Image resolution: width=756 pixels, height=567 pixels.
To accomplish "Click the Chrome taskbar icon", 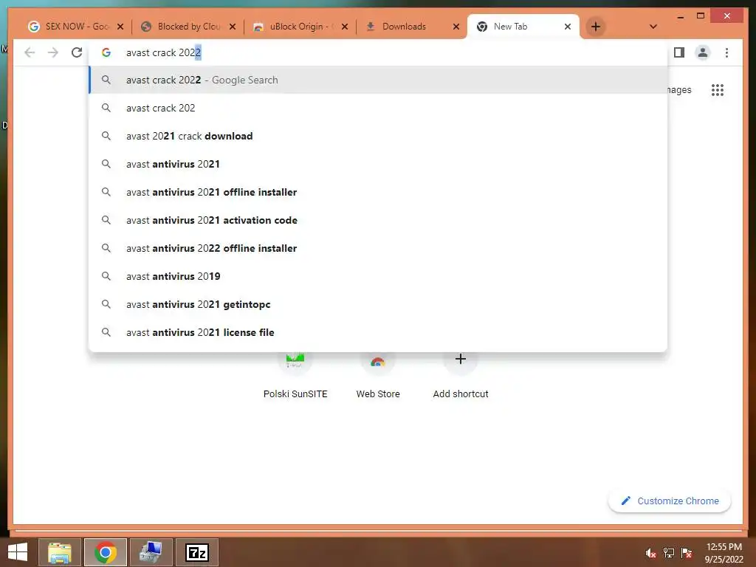I will tap(106, 552).
